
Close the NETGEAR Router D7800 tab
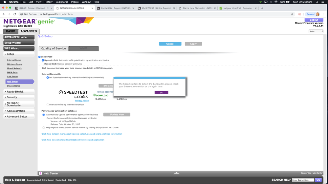coord(92,8)
